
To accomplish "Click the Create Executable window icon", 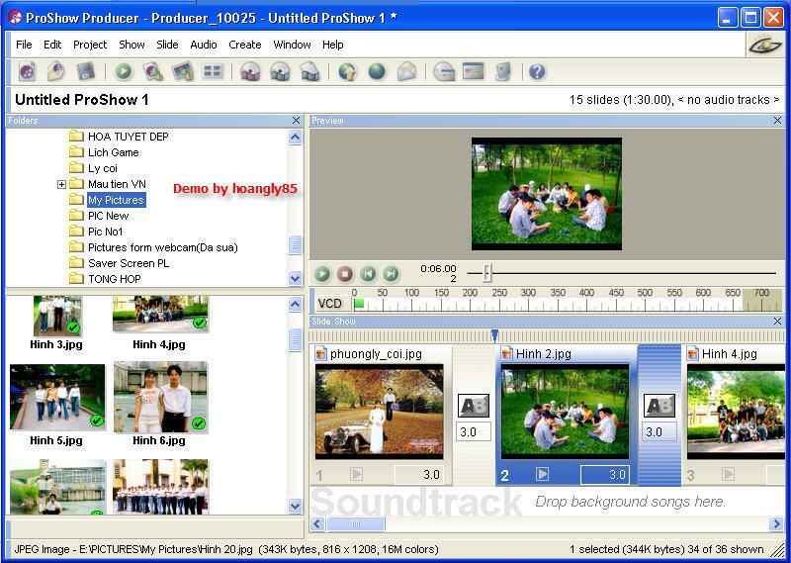I will point(474,71).
